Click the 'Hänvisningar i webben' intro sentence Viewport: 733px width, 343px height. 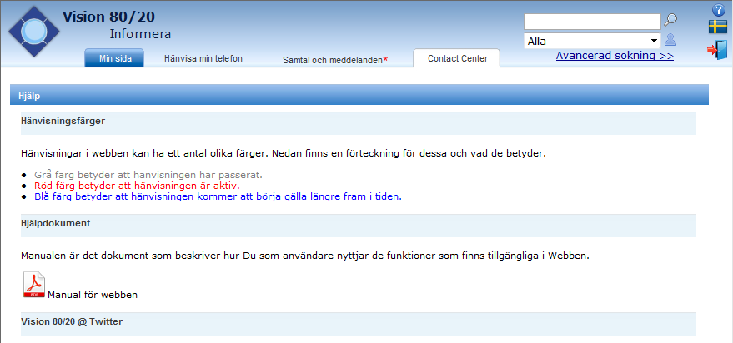(284, 153)
